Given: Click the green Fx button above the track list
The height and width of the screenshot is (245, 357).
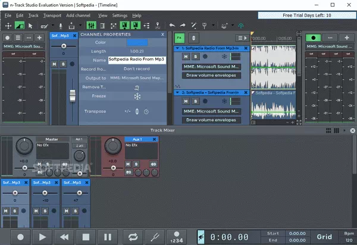Looking at the screenshot, I should (x=180, y=37).
